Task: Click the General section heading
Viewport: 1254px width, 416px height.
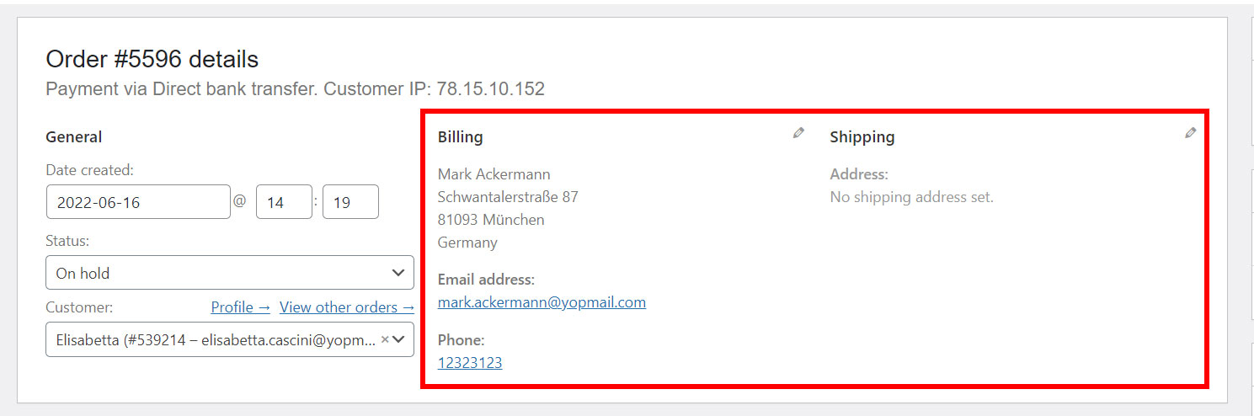Action: click(x=74, y=136)
